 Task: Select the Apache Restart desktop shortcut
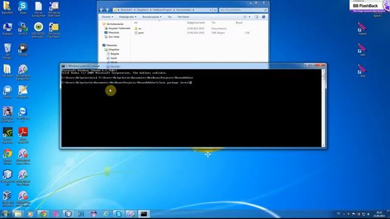pyautogui.click(x=363, y=29)
